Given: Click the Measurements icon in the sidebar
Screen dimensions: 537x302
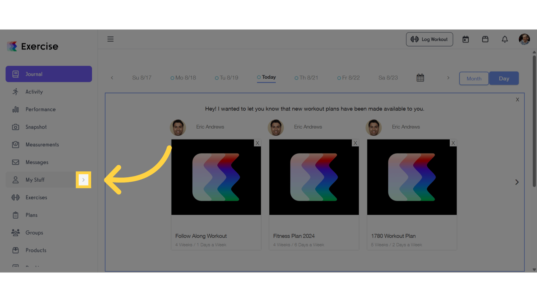Looking at the screenshot, I should (x=16, y=144).
